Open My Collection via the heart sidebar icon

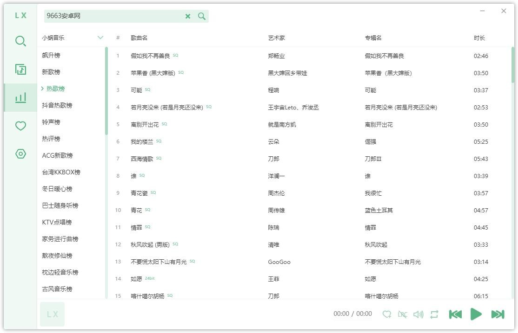coord(20,125)
